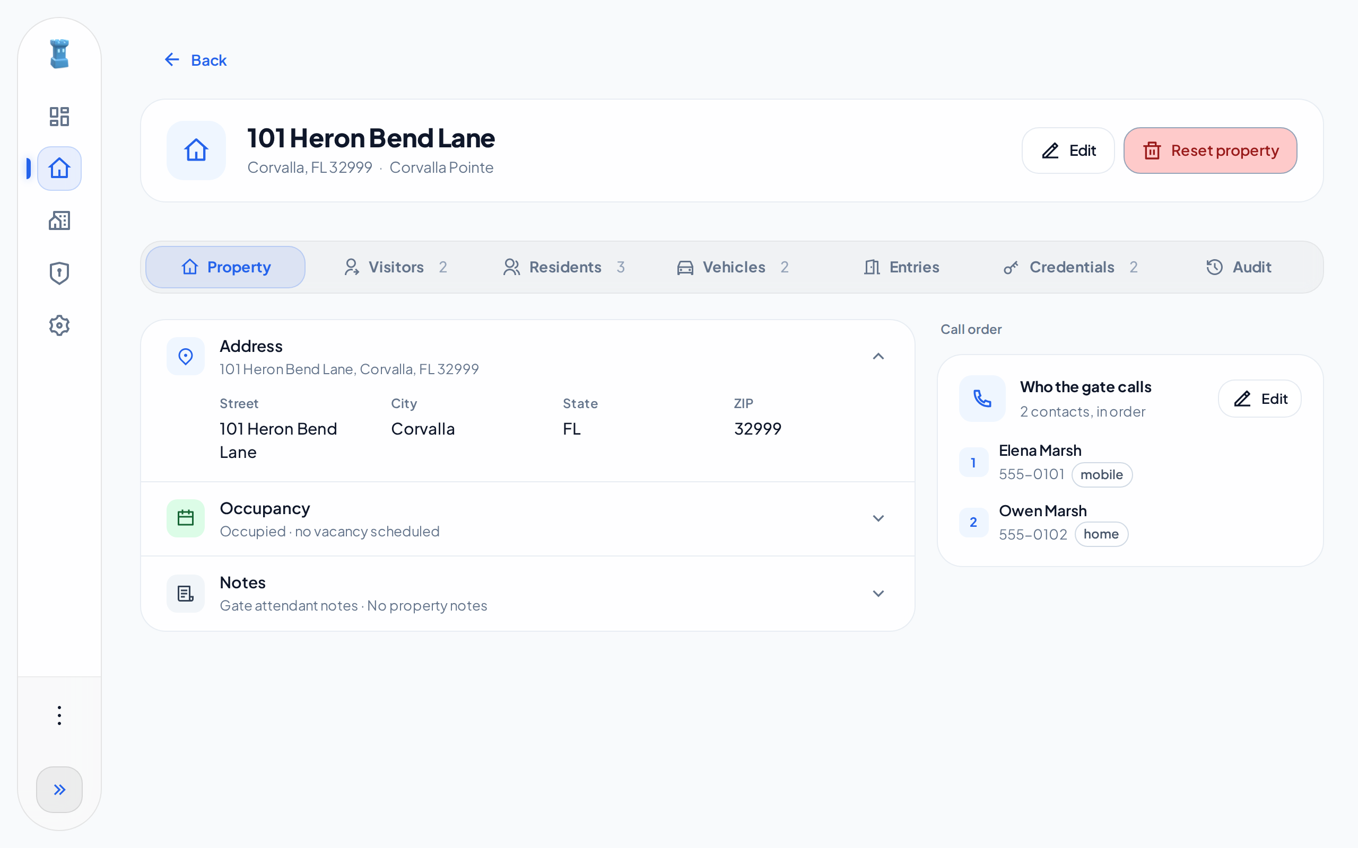This screenshot has height=848, width=1358.
Task: Click the Reset property button
Action: click(x=1211, y=151)
